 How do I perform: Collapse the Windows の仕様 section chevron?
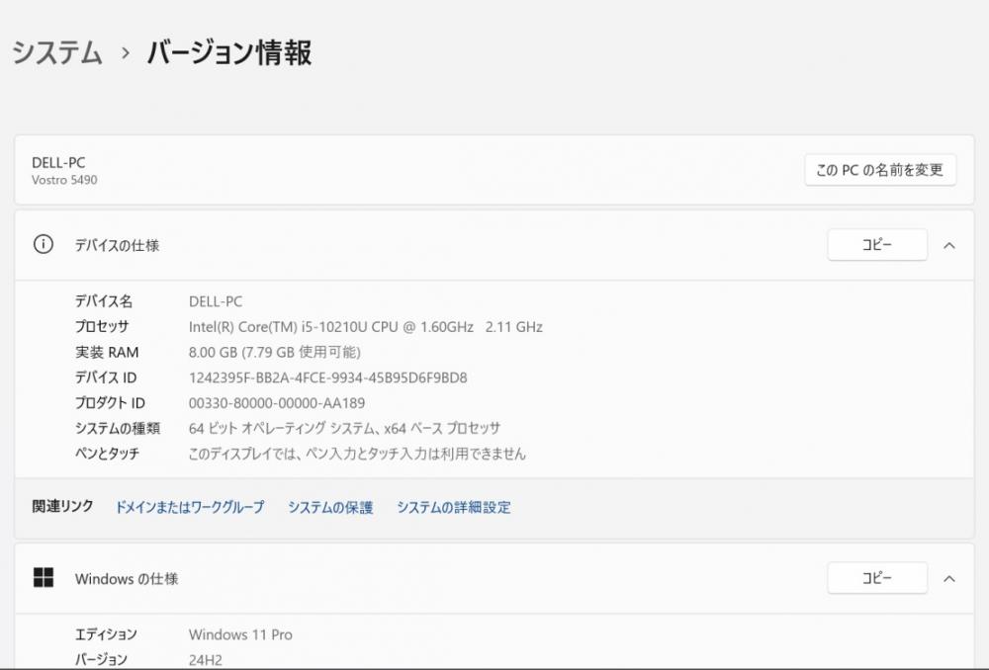click(x=949, y=579)
